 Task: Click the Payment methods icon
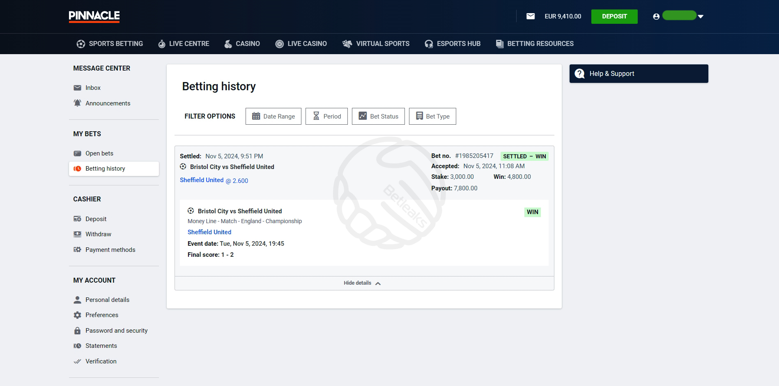pyautogui.click(x=77, y=249)
